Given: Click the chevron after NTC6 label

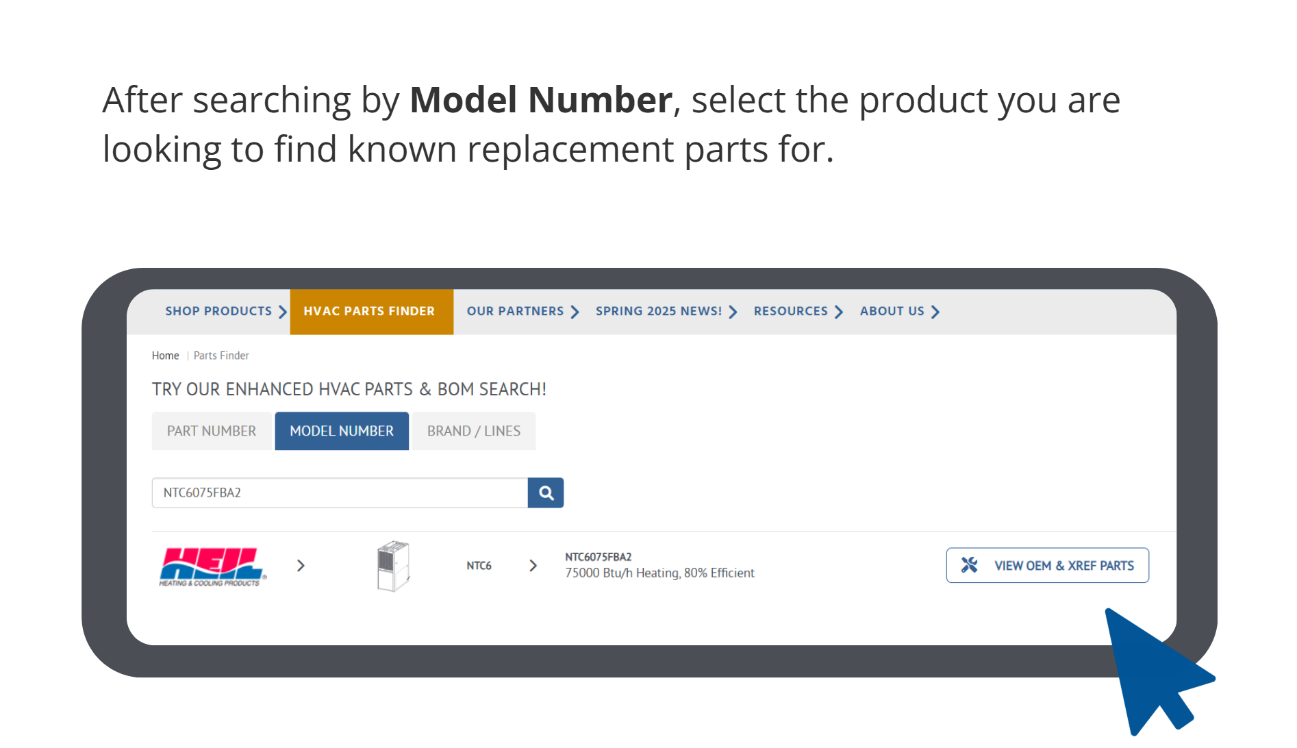Looking at the screenshot, I should 533,566.
